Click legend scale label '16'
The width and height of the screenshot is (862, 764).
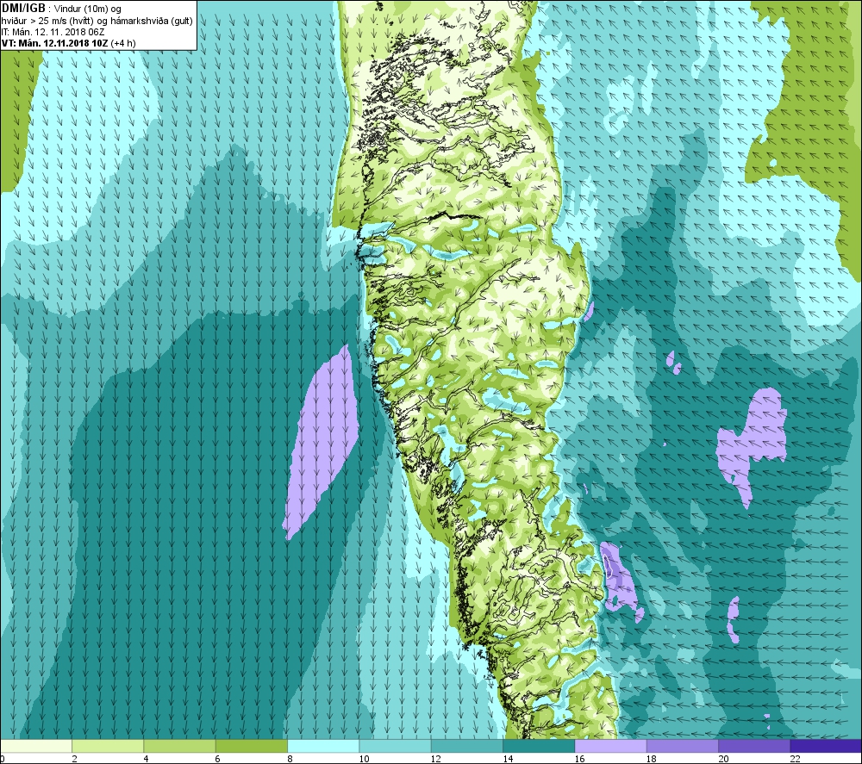point(579,759)
